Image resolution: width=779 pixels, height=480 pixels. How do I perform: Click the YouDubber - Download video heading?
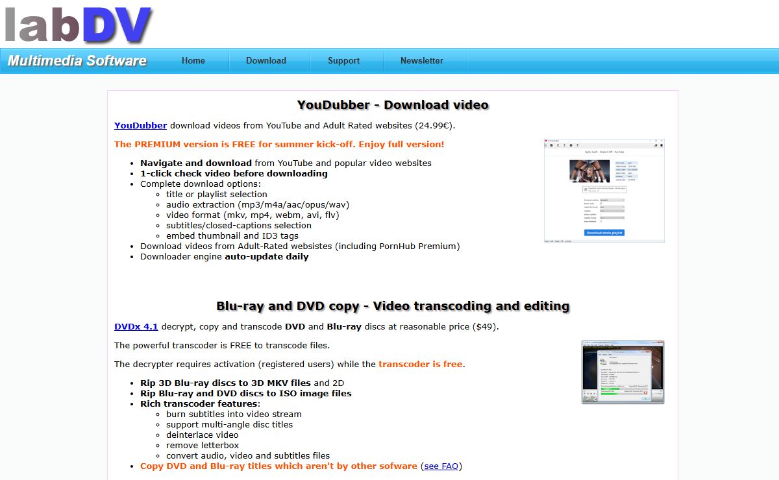393,105
